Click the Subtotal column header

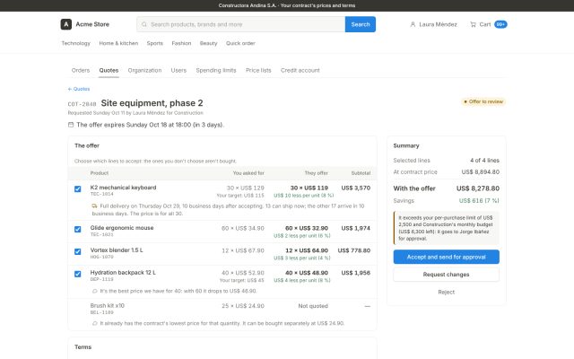(x=361, y=173)
